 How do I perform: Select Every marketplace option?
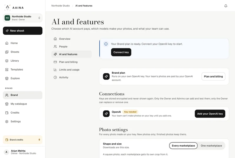tap(183, 146)
